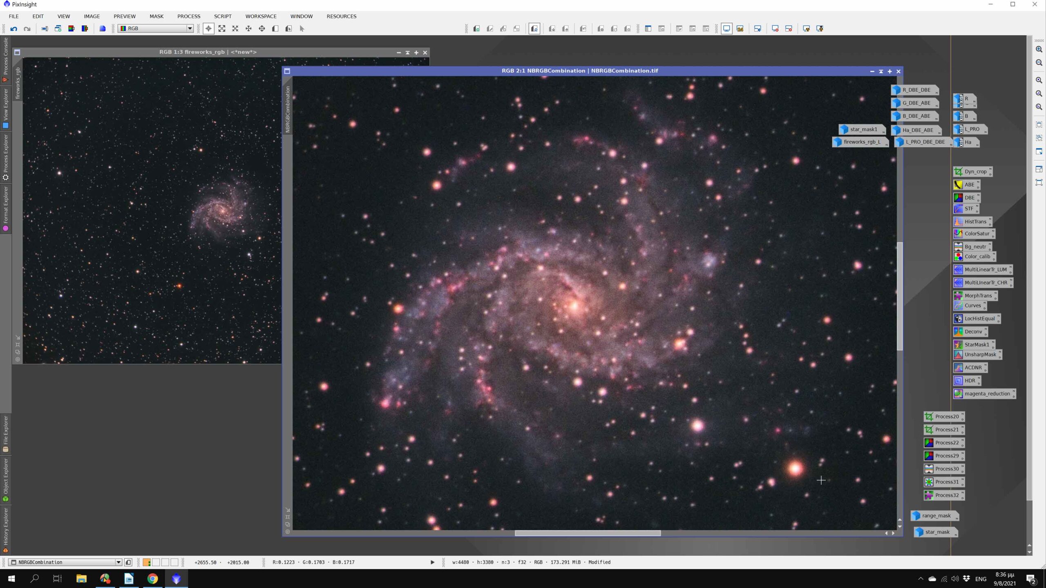
Task: Open the PROCESS menu
Action: 189,16
